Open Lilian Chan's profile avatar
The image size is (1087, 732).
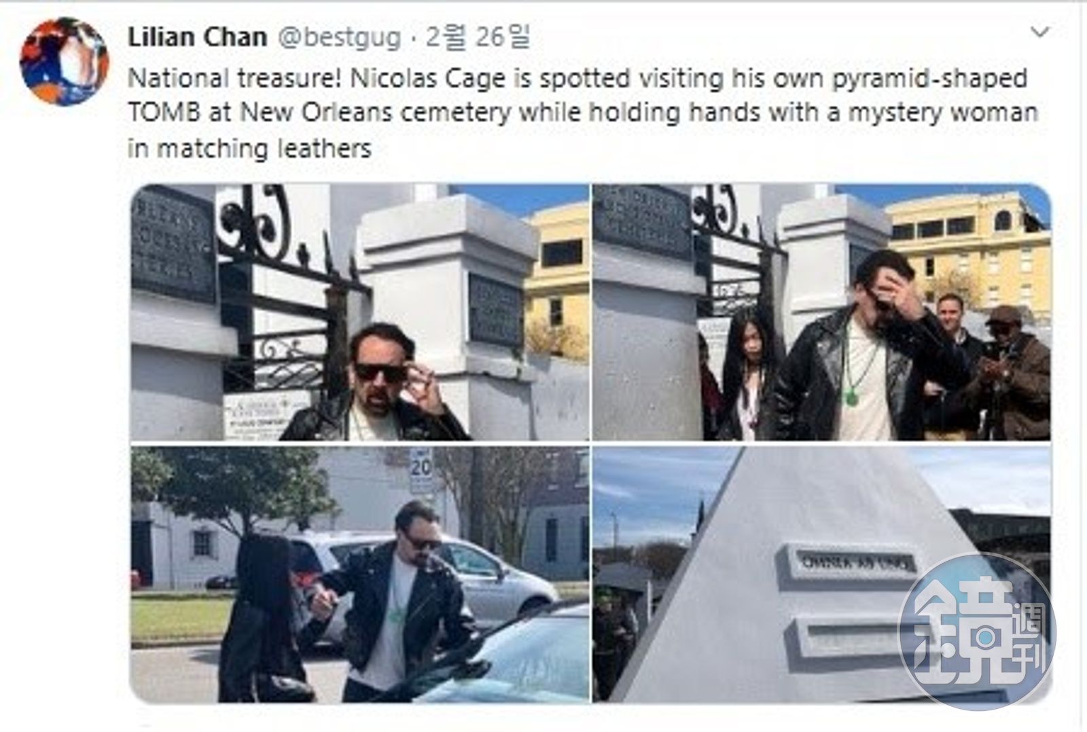65,62
